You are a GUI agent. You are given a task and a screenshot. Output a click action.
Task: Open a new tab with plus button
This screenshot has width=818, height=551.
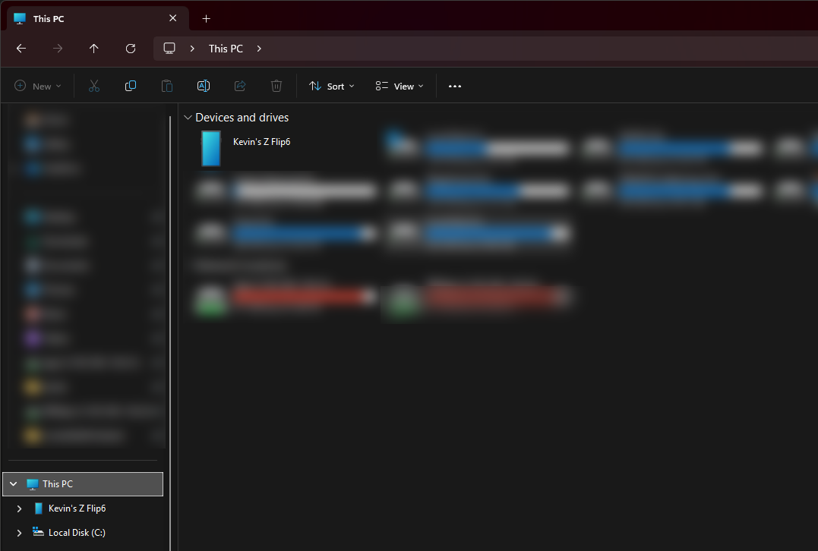[x=206, y=19]
